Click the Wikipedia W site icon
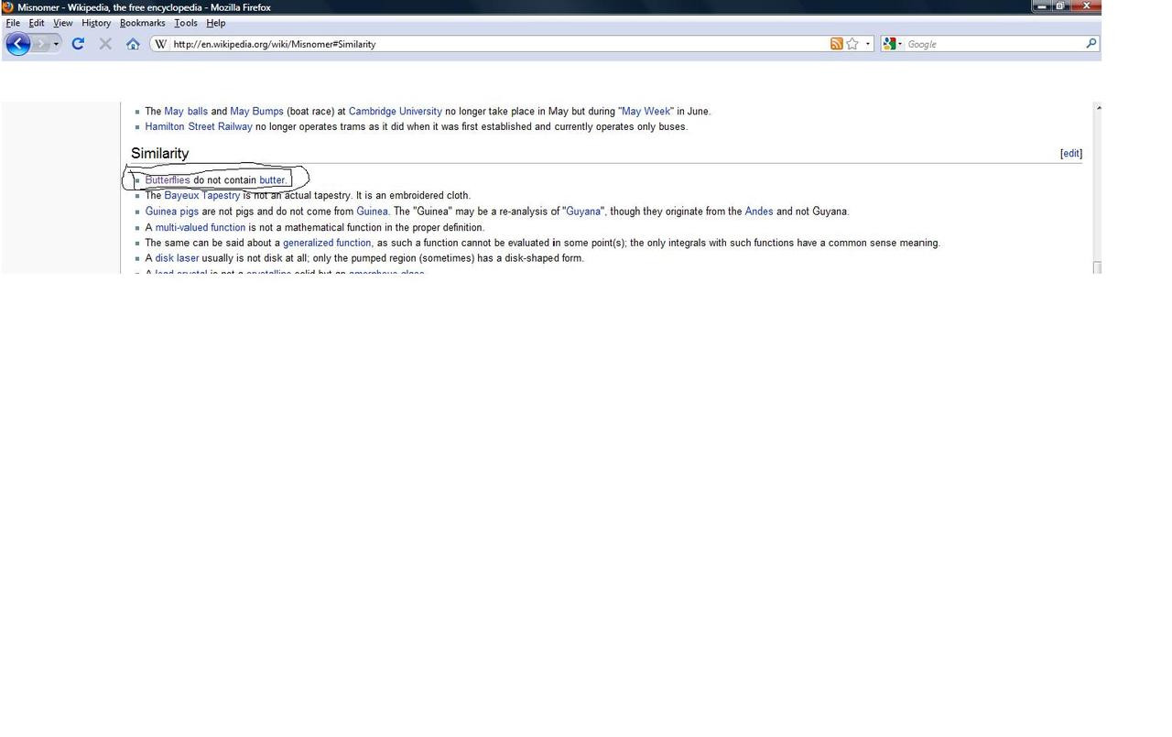This screenshot has width=1172, height=737. (160, 44)
